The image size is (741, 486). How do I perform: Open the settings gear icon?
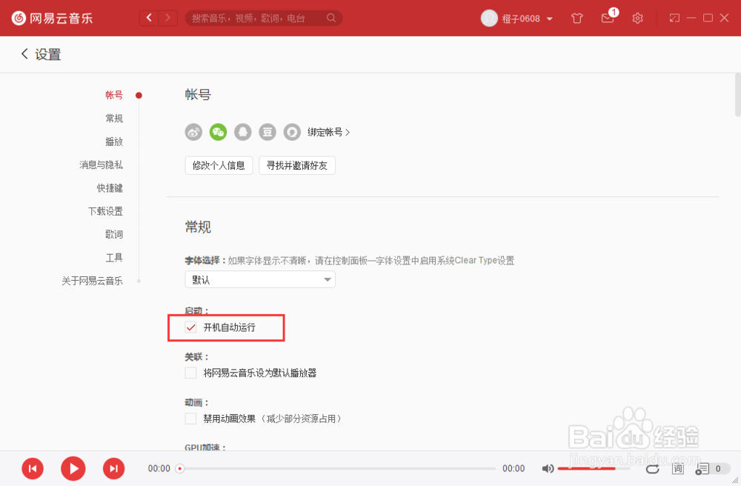[637, 19]
